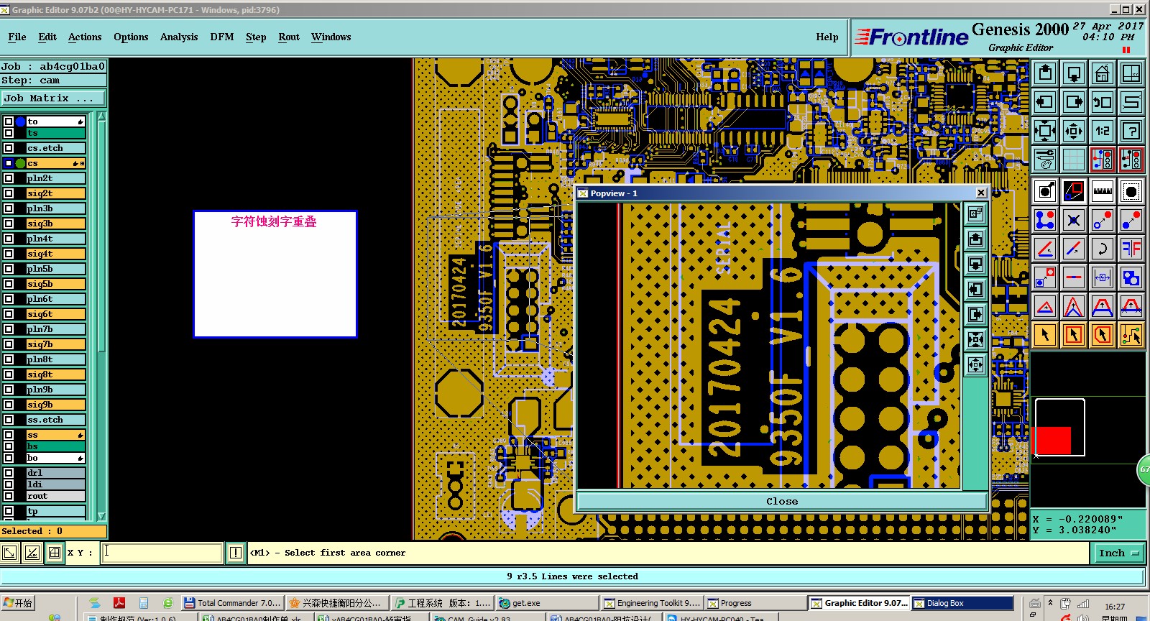Viewport: 1150px width, 621px height.
Task: Click the connected blue-red dots icon
Action: (x=1045, y=220)
